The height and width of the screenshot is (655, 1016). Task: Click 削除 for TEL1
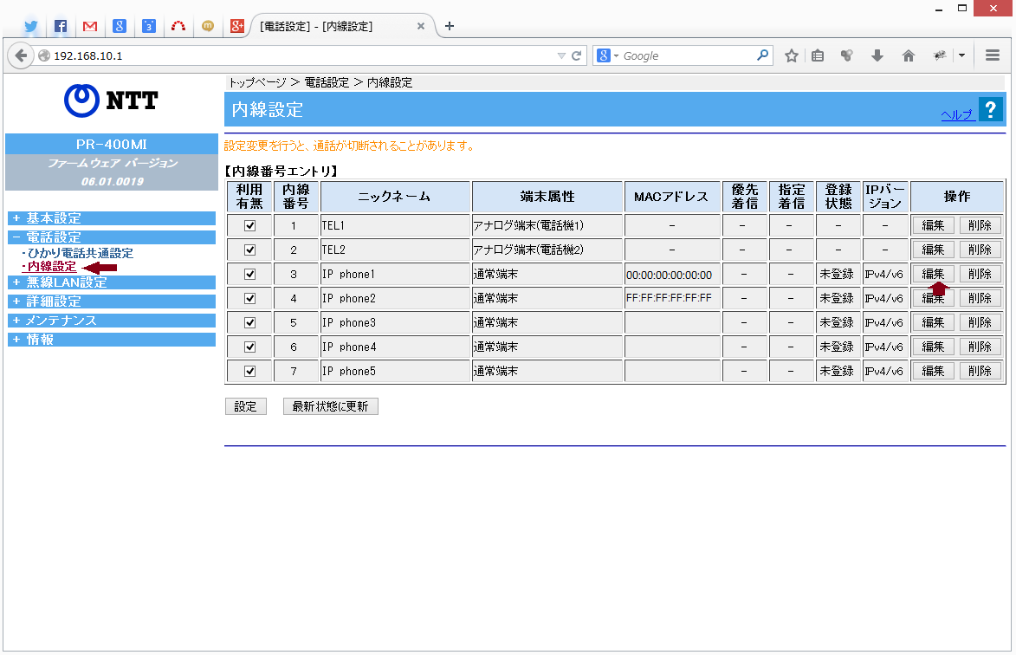[x=980, y=225]
